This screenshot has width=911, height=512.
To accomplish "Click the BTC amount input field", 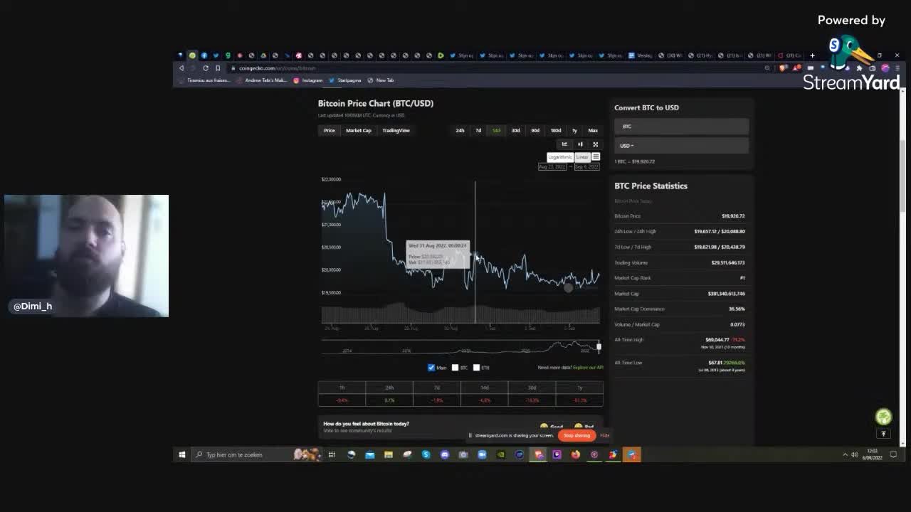I will point(681,127).
